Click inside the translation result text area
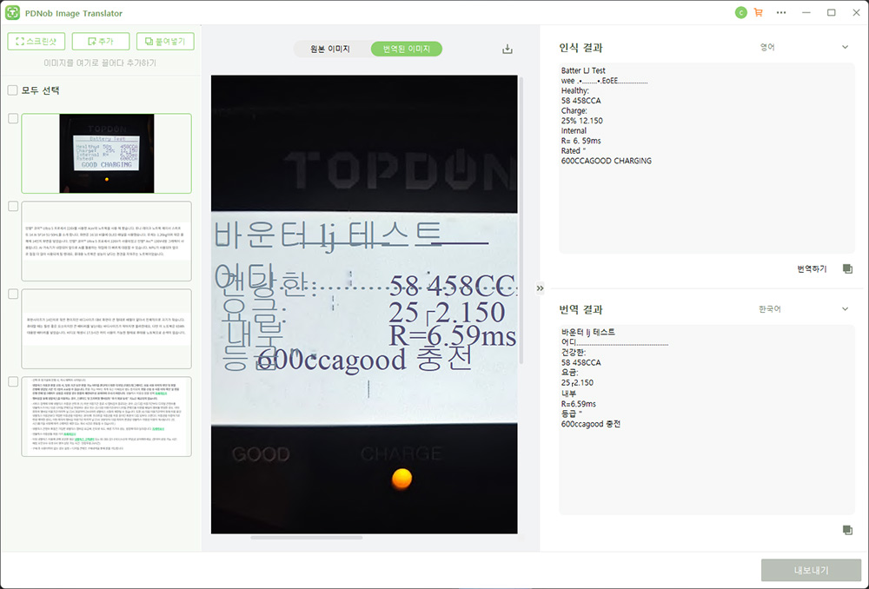Image resolution: width=869 pixels, height=589 pixels. (706, 420)
